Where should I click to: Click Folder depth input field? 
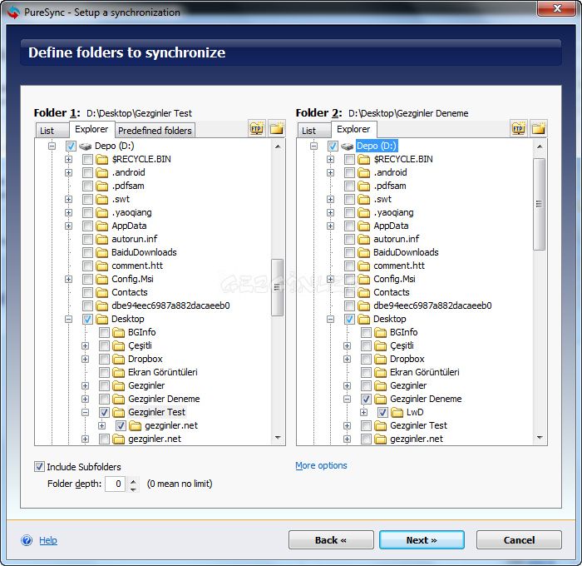[x=115, y=484]
